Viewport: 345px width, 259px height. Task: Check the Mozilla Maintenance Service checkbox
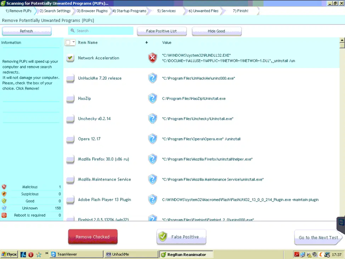(70, 180)
